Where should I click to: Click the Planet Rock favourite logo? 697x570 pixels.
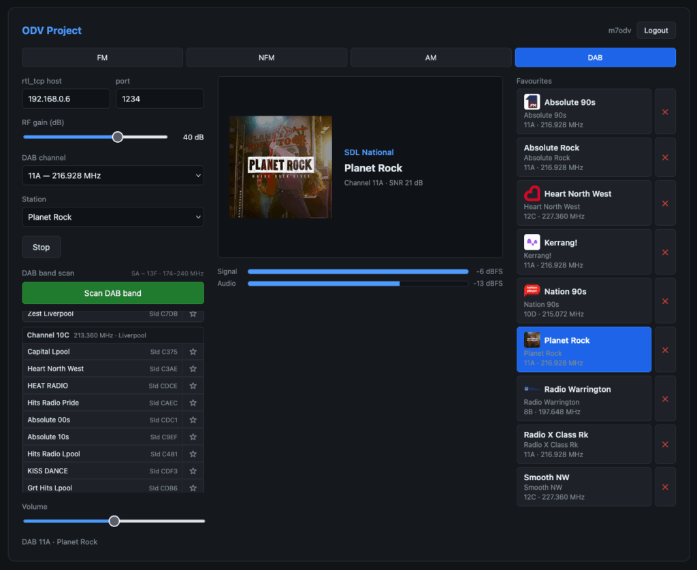point(532,340)
